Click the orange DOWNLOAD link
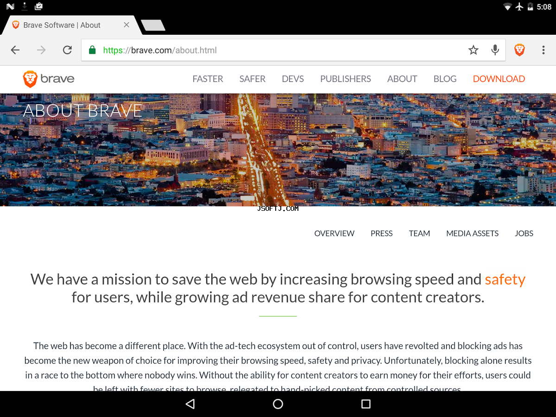The width and height of the screenshot is (556, 417). pos(499,79)
